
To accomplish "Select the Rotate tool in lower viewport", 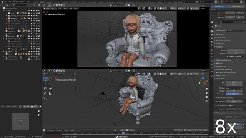I will point(50,84).
